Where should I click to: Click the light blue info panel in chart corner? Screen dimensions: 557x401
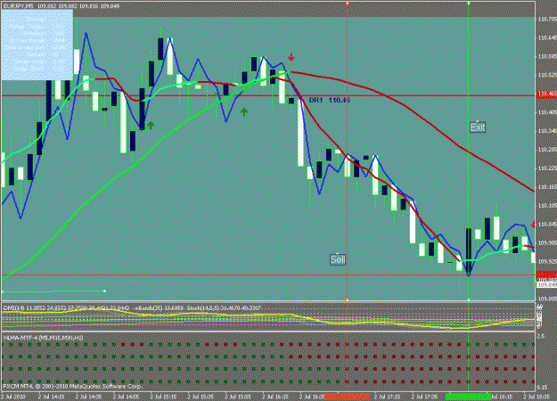click(x=37, y=45)
